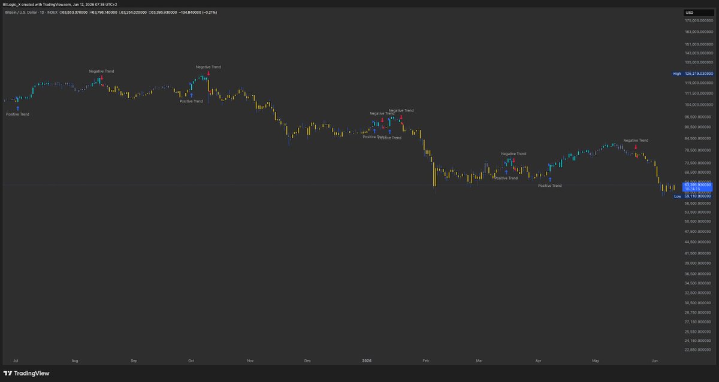Click the 50,500.000000 price axis label
Image resolution: width=719 pixels, height=382 pixels.
coord(698,221)
